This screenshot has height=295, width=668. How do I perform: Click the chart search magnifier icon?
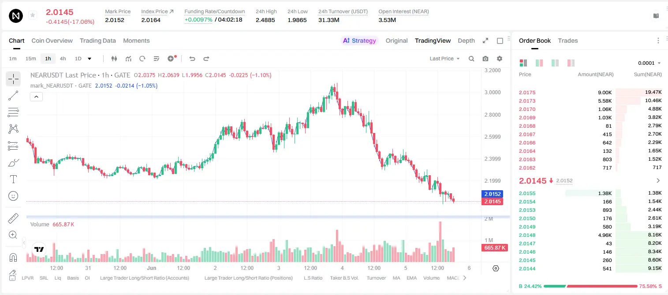[x=471, y=59]
